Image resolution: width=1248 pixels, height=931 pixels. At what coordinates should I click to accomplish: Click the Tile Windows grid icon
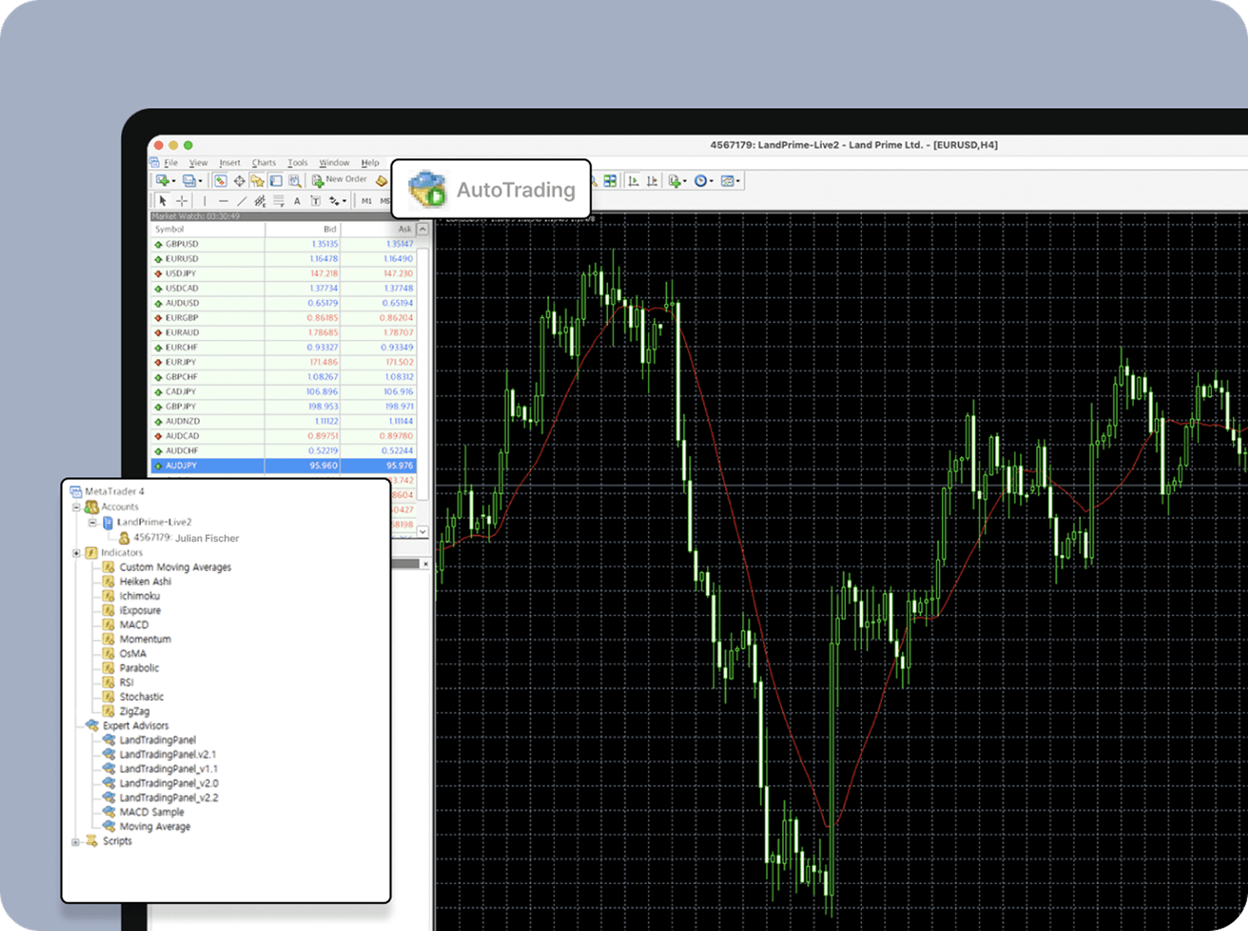coord(610,181)
